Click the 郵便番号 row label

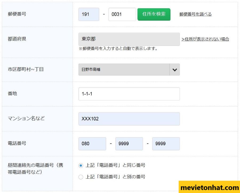[x=17, y=14]
